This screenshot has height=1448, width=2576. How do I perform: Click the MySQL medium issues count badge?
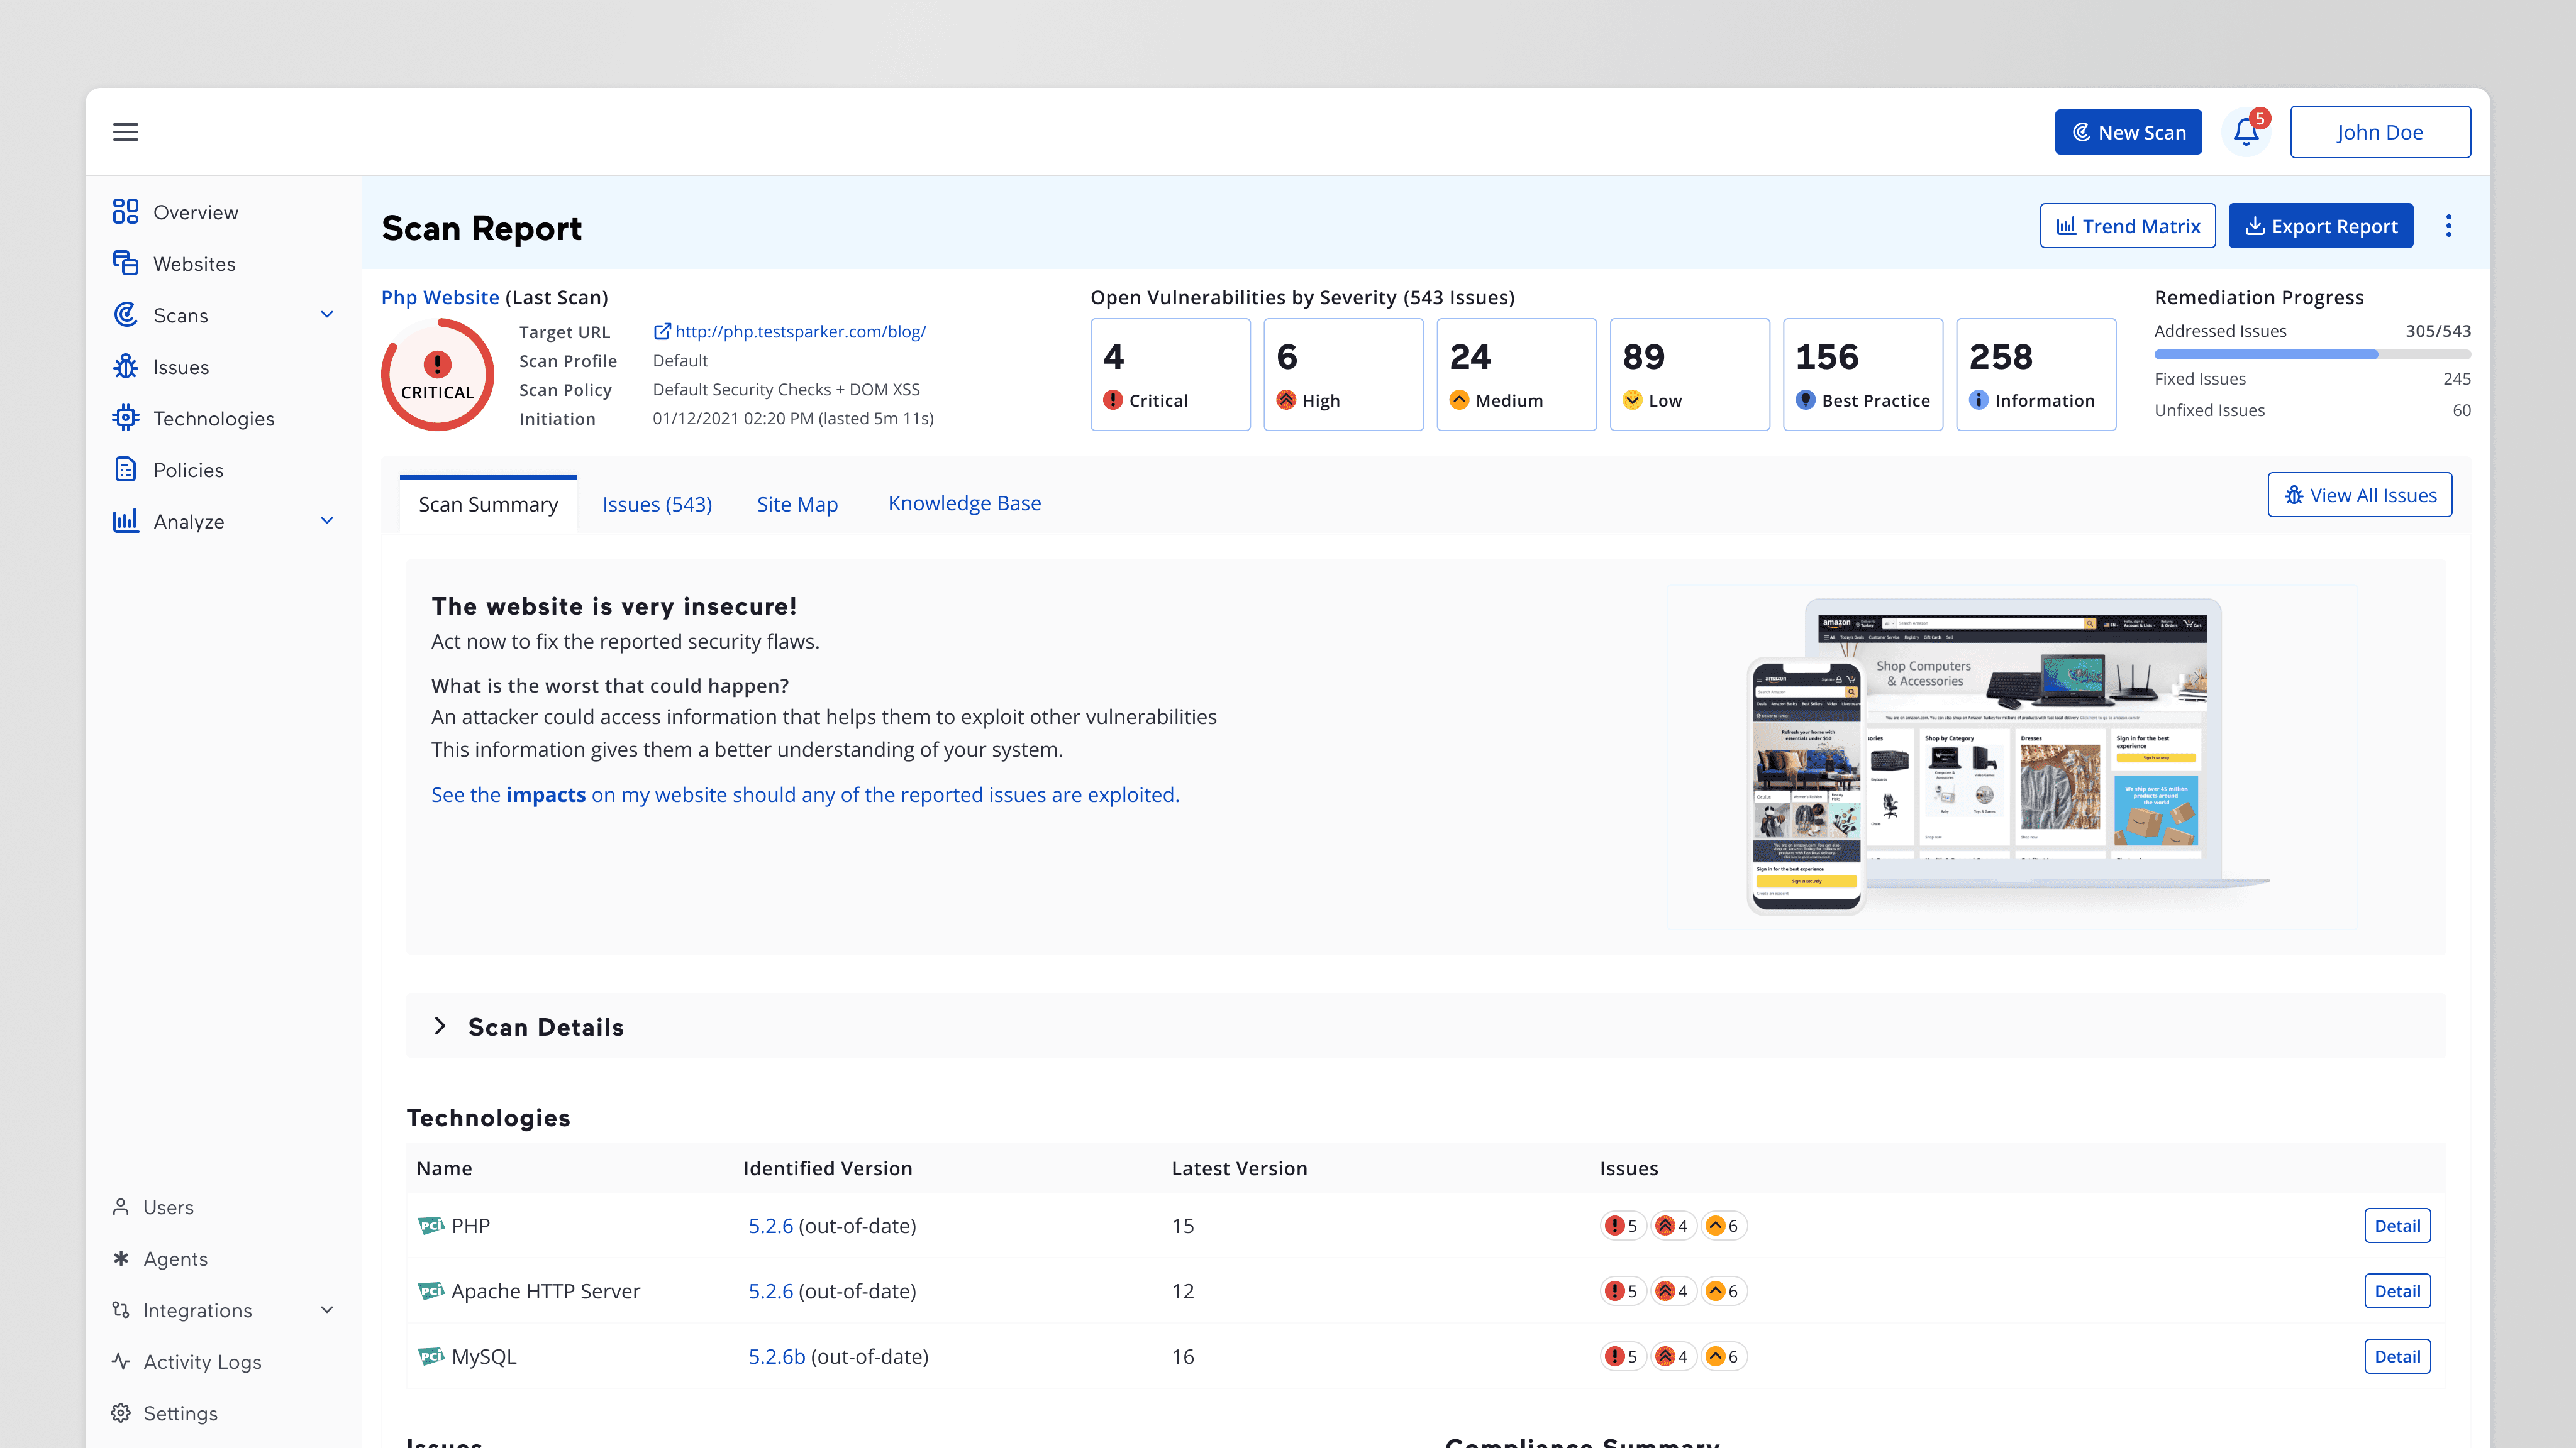click(x=1723, y=1356)
